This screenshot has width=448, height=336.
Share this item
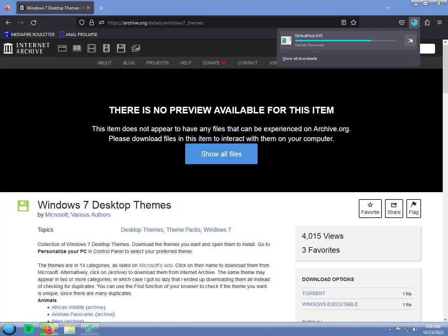click(x=394, y=209)
